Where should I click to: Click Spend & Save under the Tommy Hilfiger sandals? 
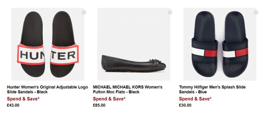pos(195,99)
